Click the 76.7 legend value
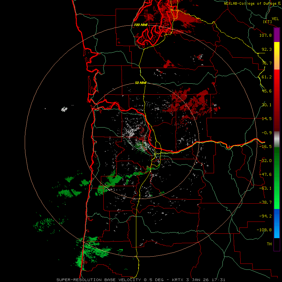This screenshot has height=282, width=282. [x=267, y=63]
